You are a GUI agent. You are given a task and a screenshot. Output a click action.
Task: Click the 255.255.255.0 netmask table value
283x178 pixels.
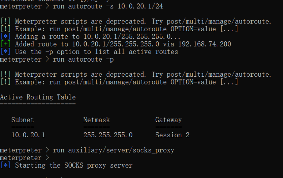click(x=108, y=135)
